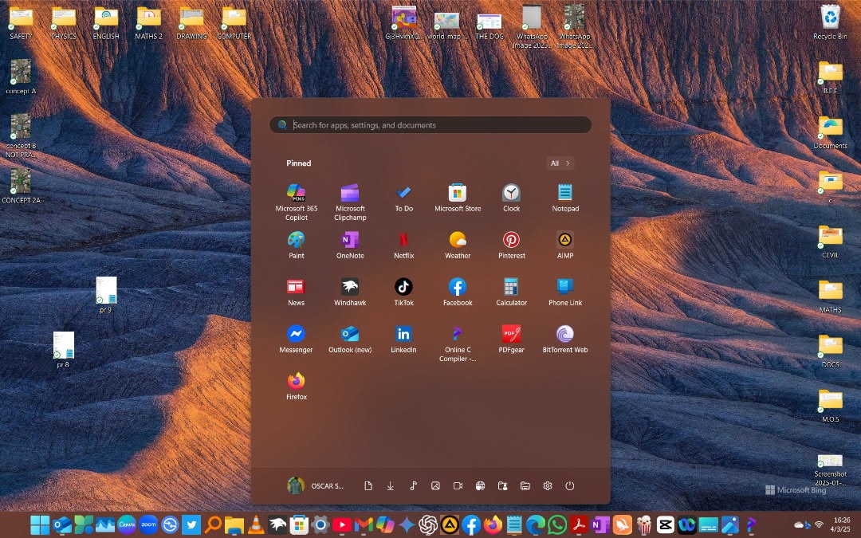The height and width of the screenshot is (538, 861).
Task: Open Microsoft 365 Copilot from pinned apps
Action: (x=296, y=202)
